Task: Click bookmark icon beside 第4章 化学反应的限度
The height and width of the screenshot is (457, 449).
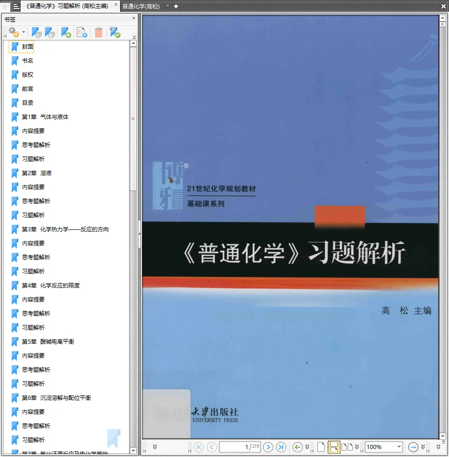Action: click(15, 285)
